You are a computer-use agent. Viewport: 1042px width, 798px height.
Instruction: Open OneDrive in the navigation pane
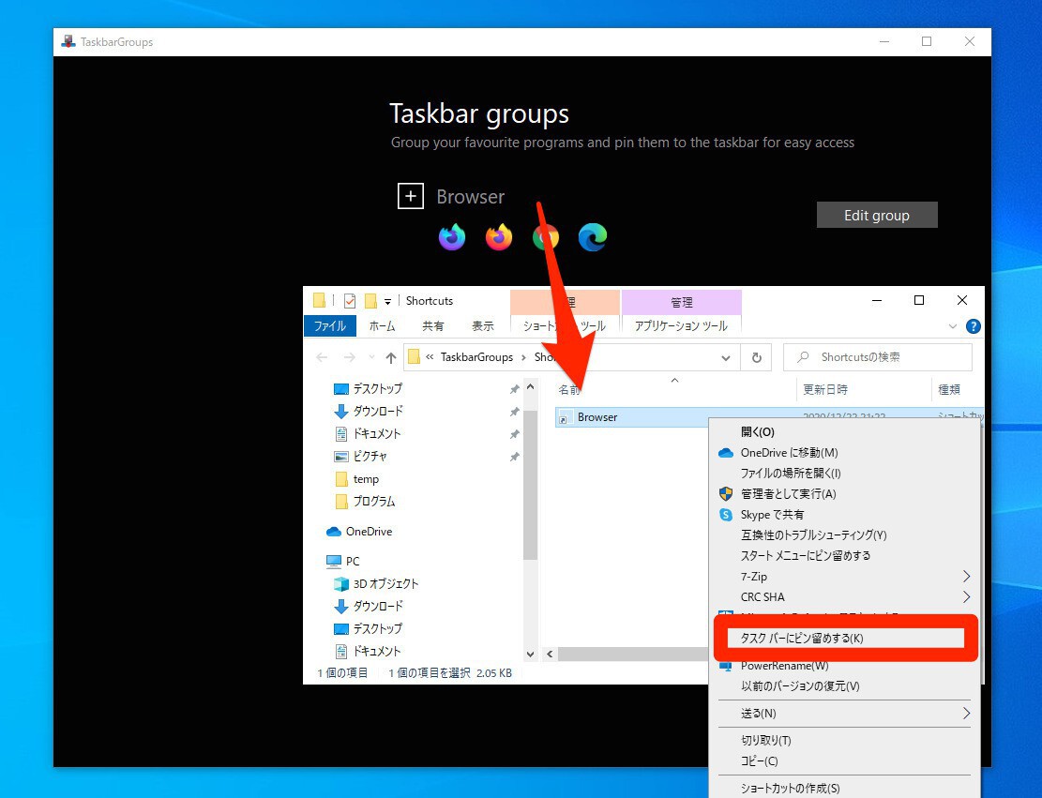pos(369,532)
